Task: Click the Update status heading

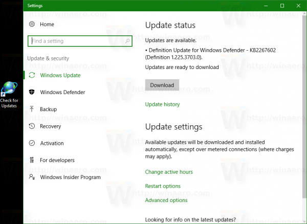Action: coord(170,25)
